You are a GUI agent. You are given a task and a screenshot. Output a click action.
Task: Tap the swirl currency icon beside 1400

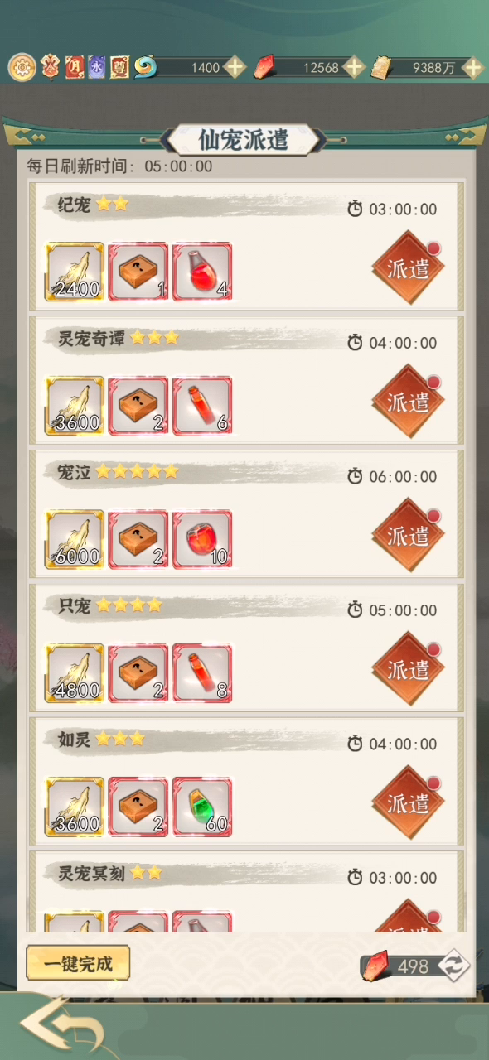(x=144, y=68)
